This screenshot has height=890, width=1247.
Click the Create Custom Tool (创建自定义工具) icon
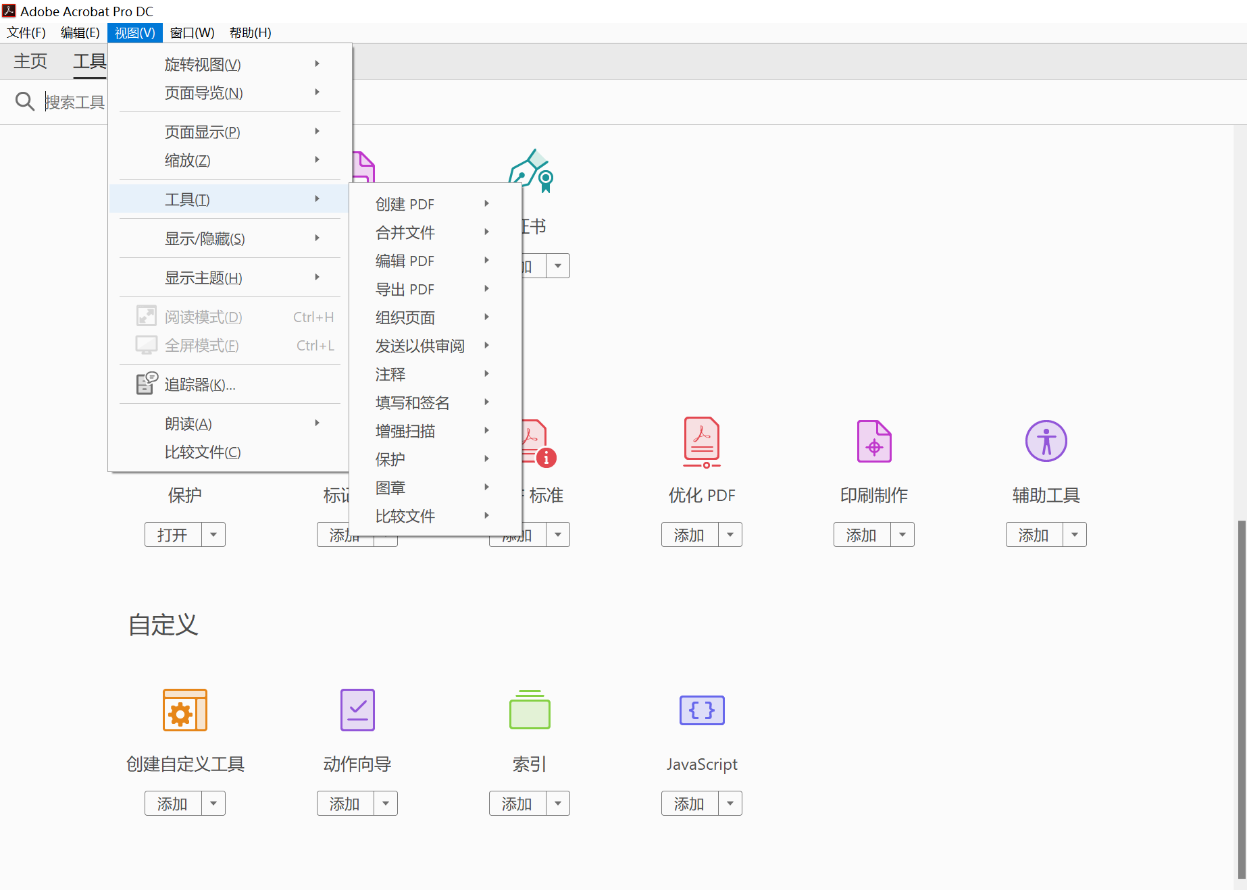click(x=185, y=710)
